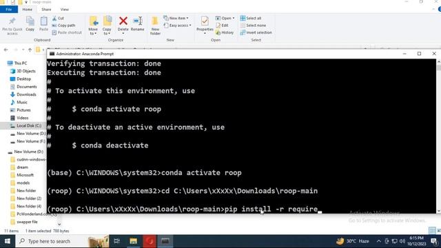Screen dimensions: 441x248
Task: Expand navigation pane down chevron
Action: pyautogui.click(x=59, y=225)
